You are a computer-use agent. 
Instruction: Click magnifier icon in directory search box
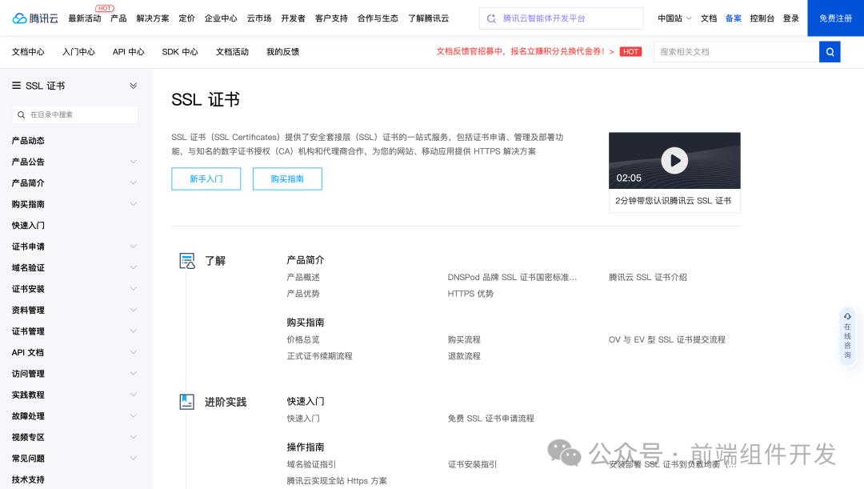21,114
